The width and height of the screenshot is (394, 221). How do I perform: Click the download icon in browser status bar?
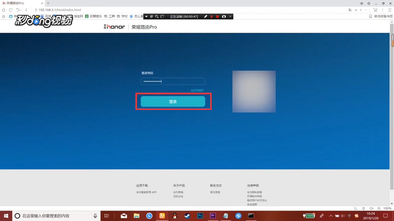point(364,208)
